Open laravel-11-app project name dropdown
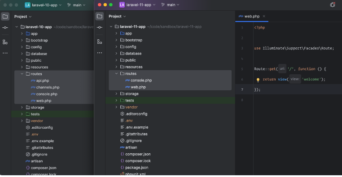Image resolution: width=342 pixels, height=177 pixels. pos(140,5)
